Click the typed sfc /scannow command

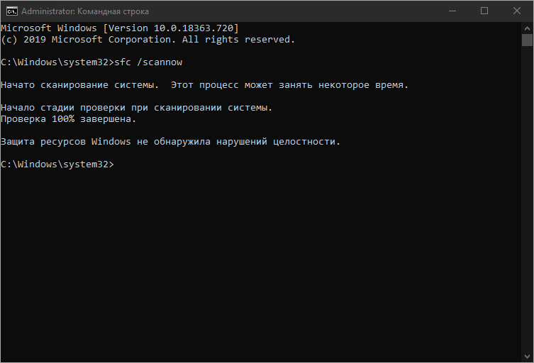[148, 62]
